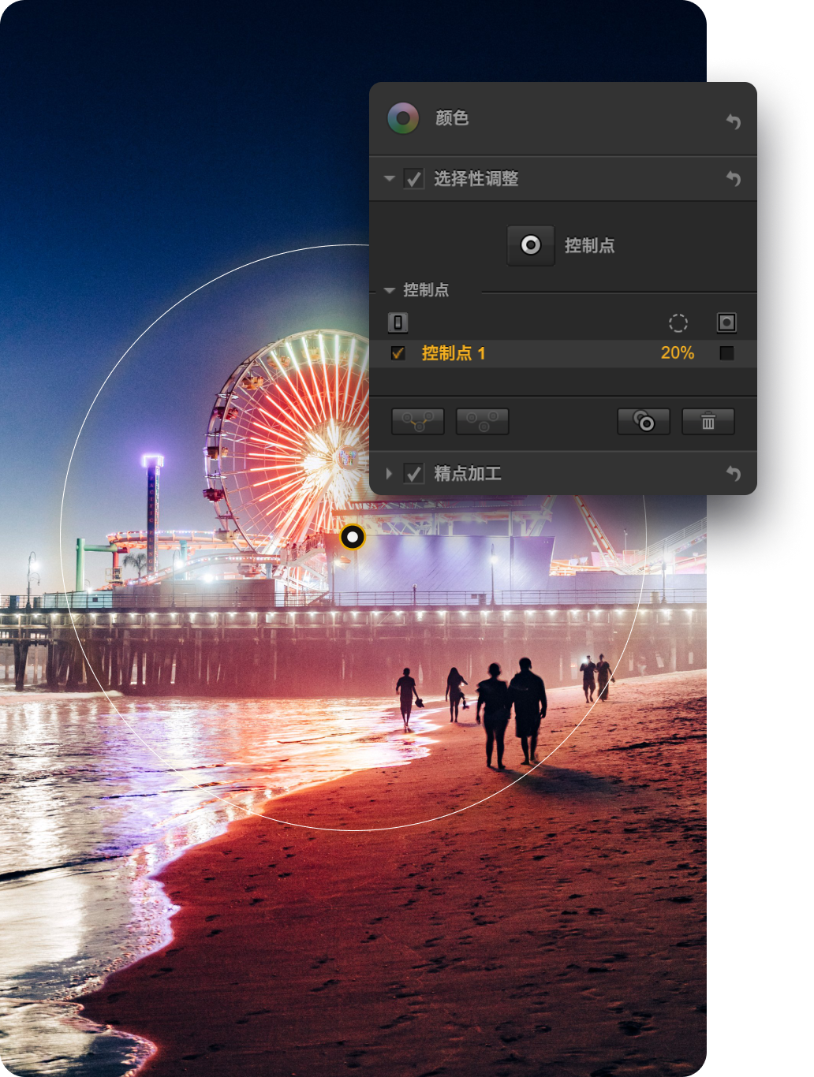814x1077 pixels.
Task: Click the 颜色 color wheel icon
Action: coord(403,118)
